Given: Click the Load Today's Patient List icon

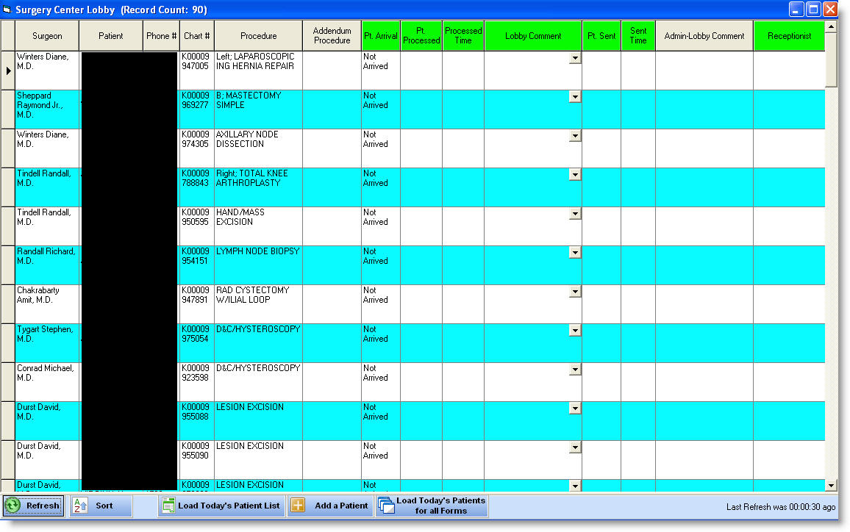Looking at the screenshot, I should (x=168, y=506).
